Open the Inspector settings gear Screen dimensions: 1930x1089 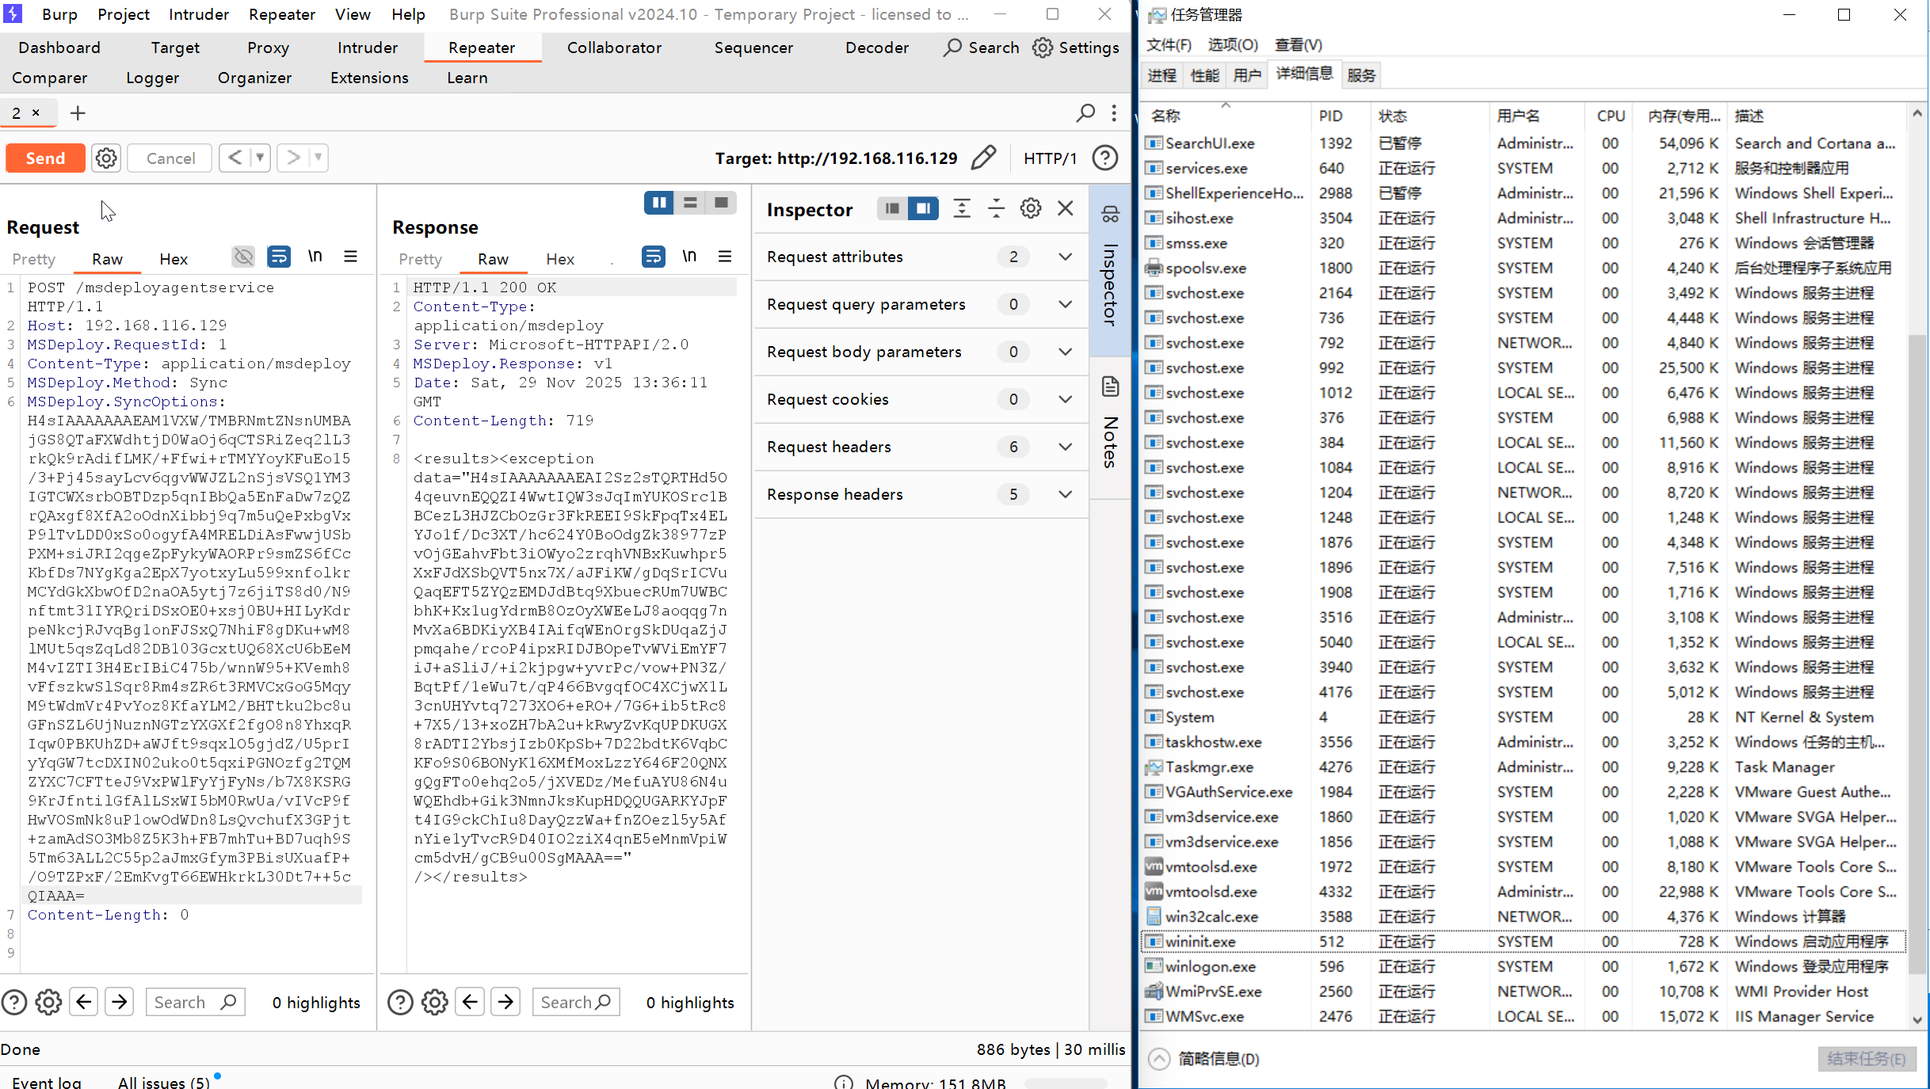click(1030, 209)
